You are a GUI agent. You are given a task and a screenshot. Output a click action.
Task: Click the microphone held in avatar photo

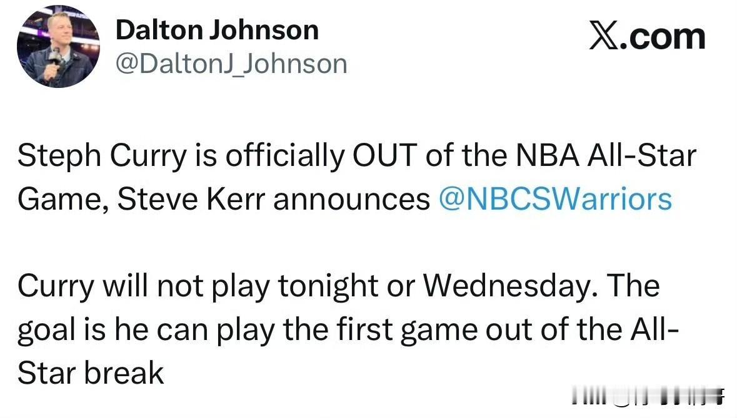pyautogui.click(x=56, y=57)
